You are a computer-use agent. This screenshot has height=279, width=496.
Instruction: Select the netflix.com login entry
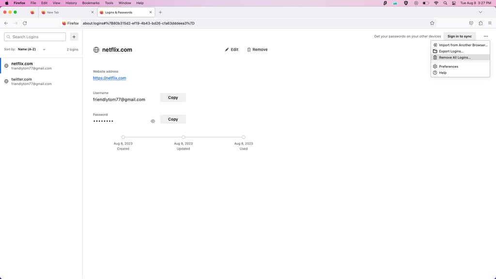point(42,66)
